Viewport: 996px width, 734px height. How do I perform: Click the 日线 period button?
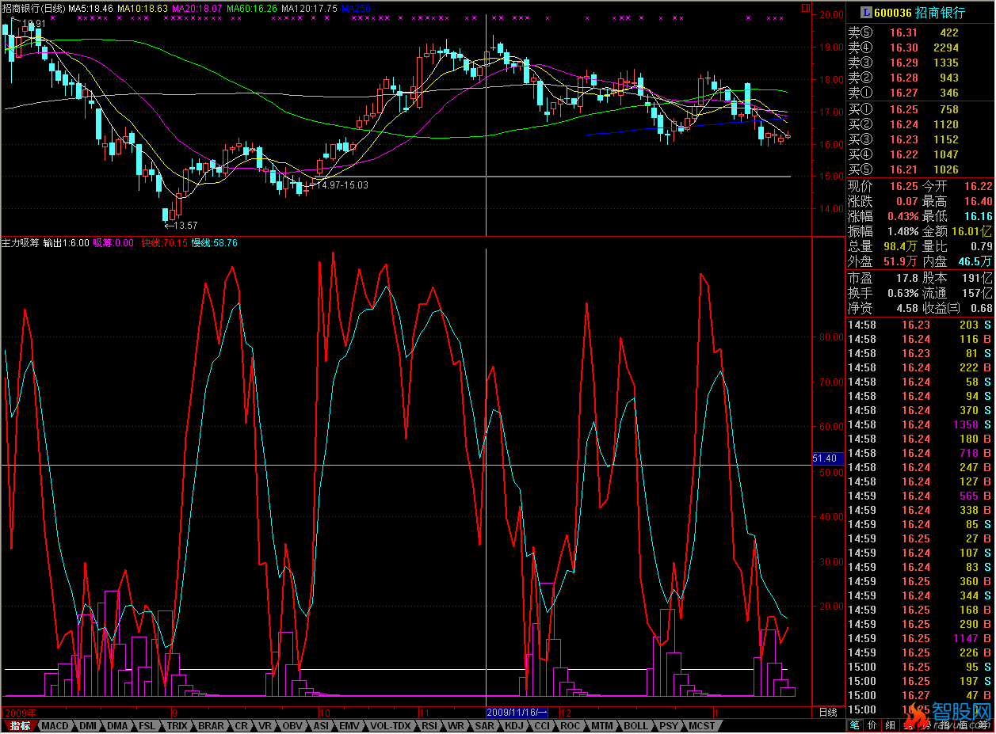pyautogui.click(x=827, y=713)
